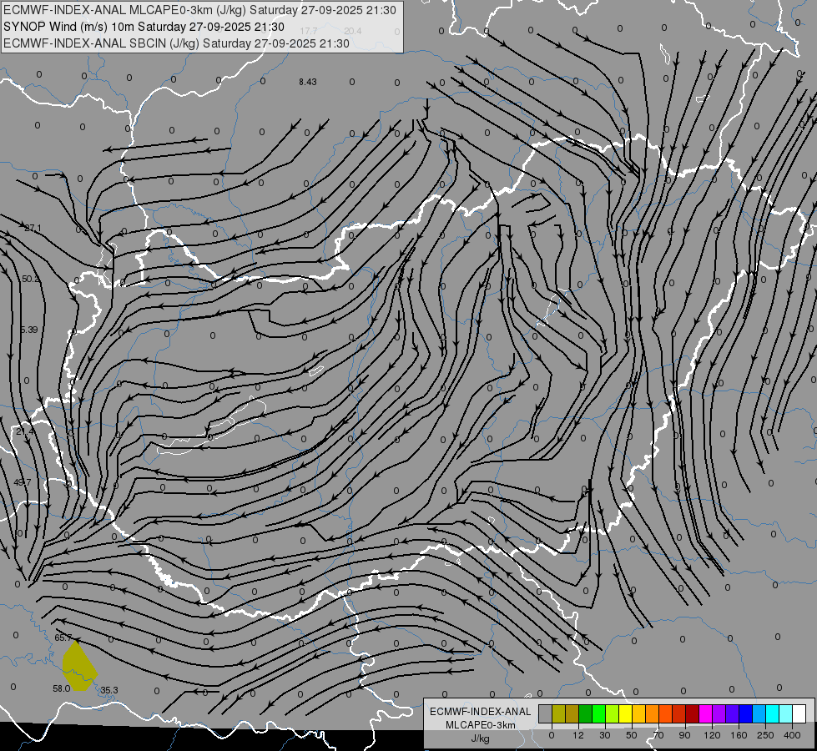Image resolution: width=817 pixels, height=751 pixels.
Task: Click the 65.7 value near the olive area
Action: [x=63, y=638]
